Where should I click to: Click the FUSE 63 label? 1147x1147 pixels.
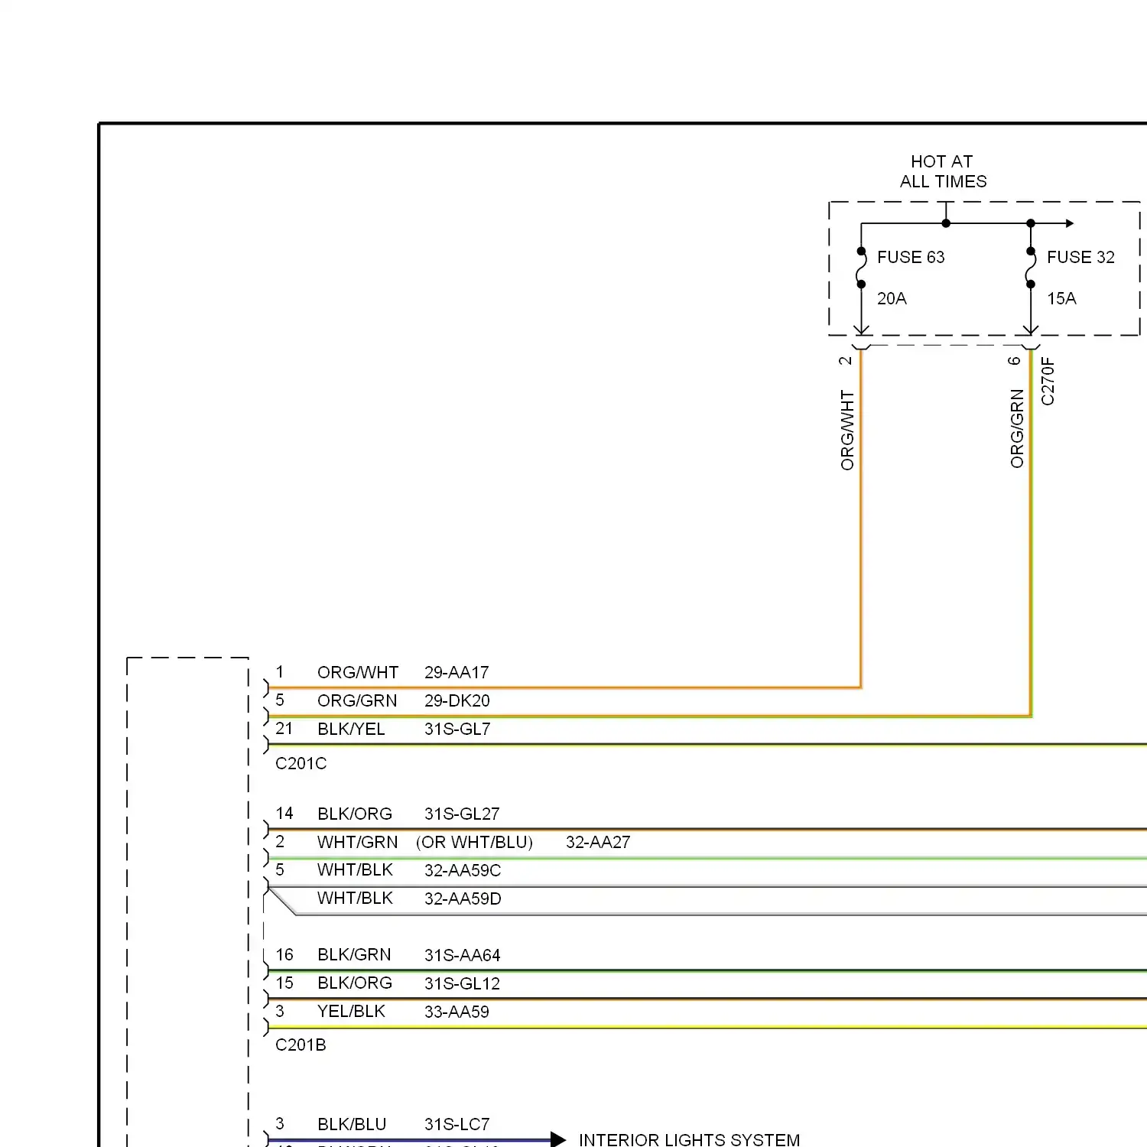[911, 257]
